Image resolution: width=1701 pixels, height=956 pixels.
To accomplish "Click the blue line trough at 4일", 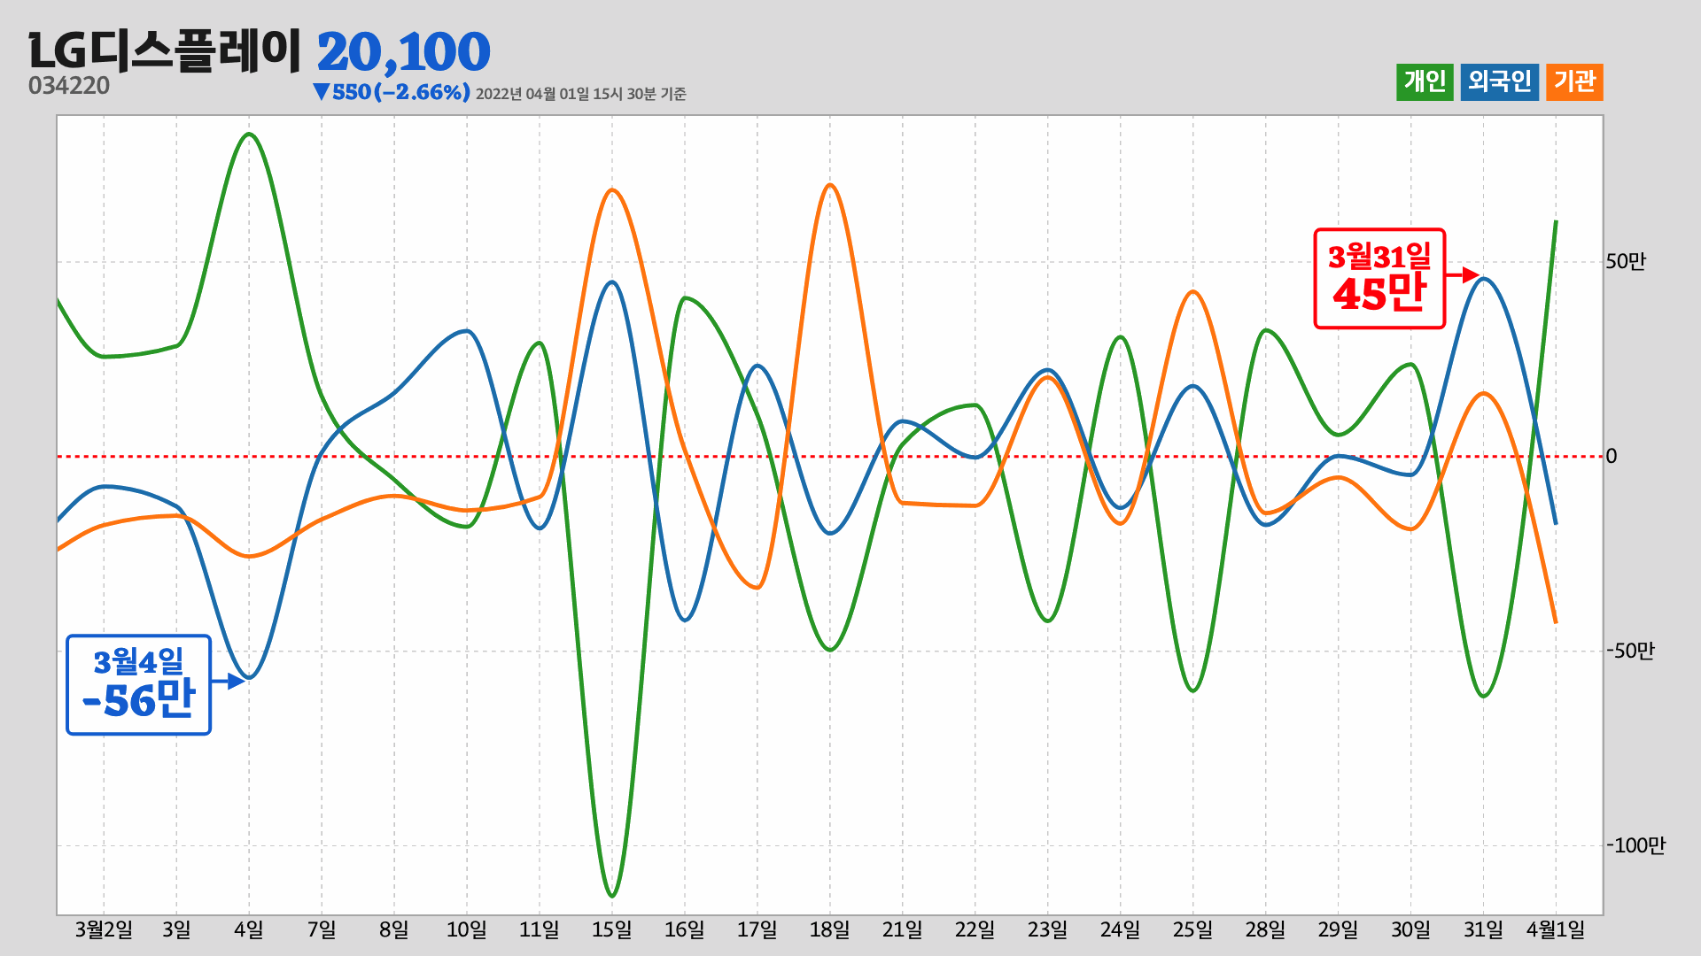I will click(x=250, y=677).
